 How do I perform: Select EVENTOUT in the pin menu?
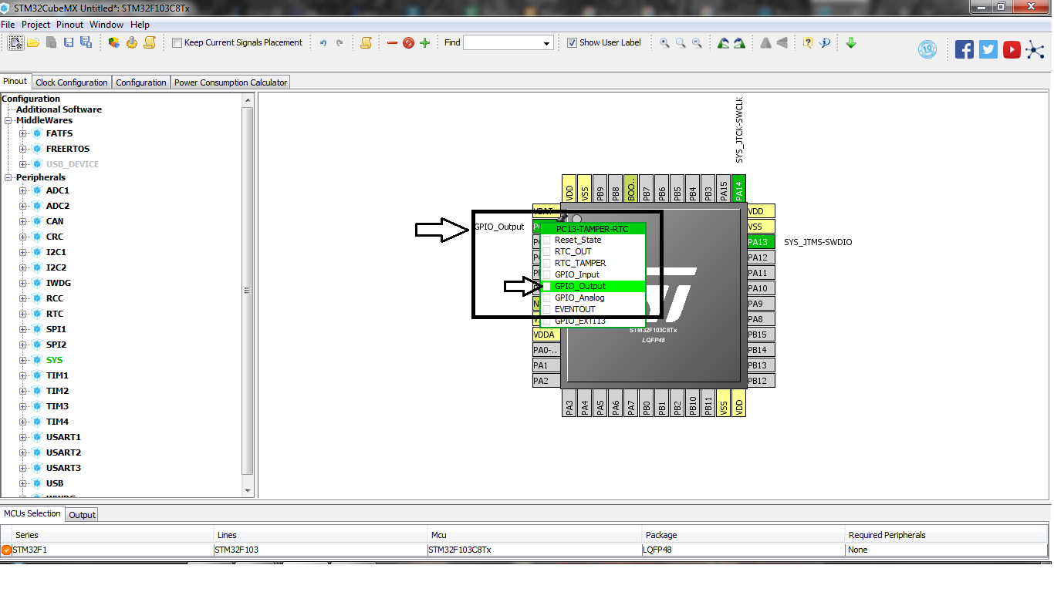[593, 309]
